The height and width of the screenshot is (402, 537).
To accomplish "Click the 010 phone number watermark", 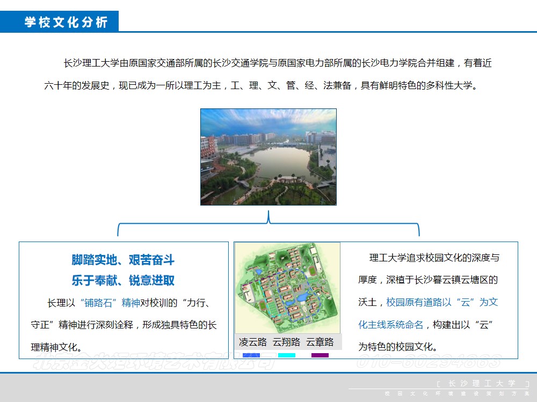I will 429,362.
